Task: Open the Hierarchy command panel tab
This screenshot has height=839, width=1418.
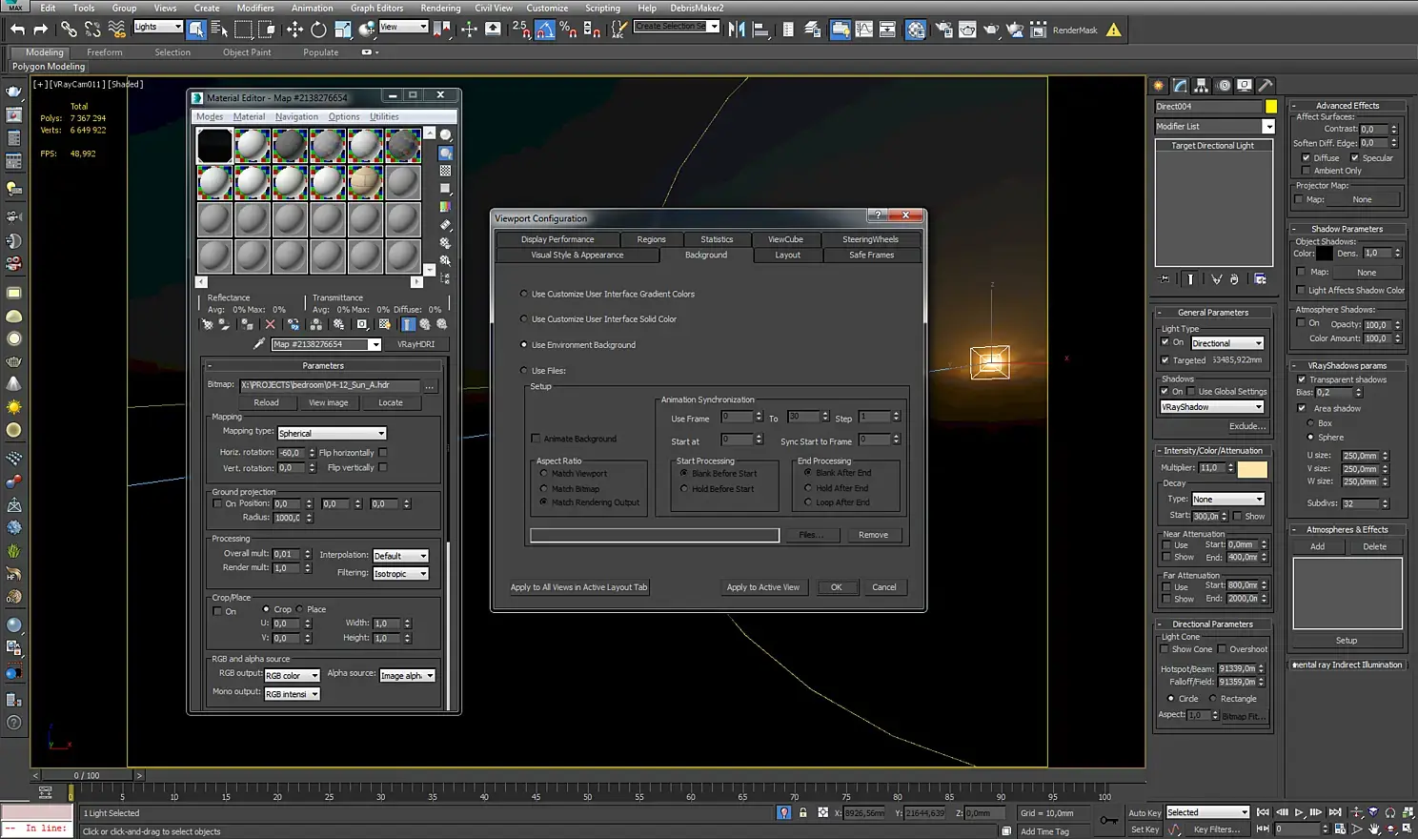Action: pos(1202,86)
